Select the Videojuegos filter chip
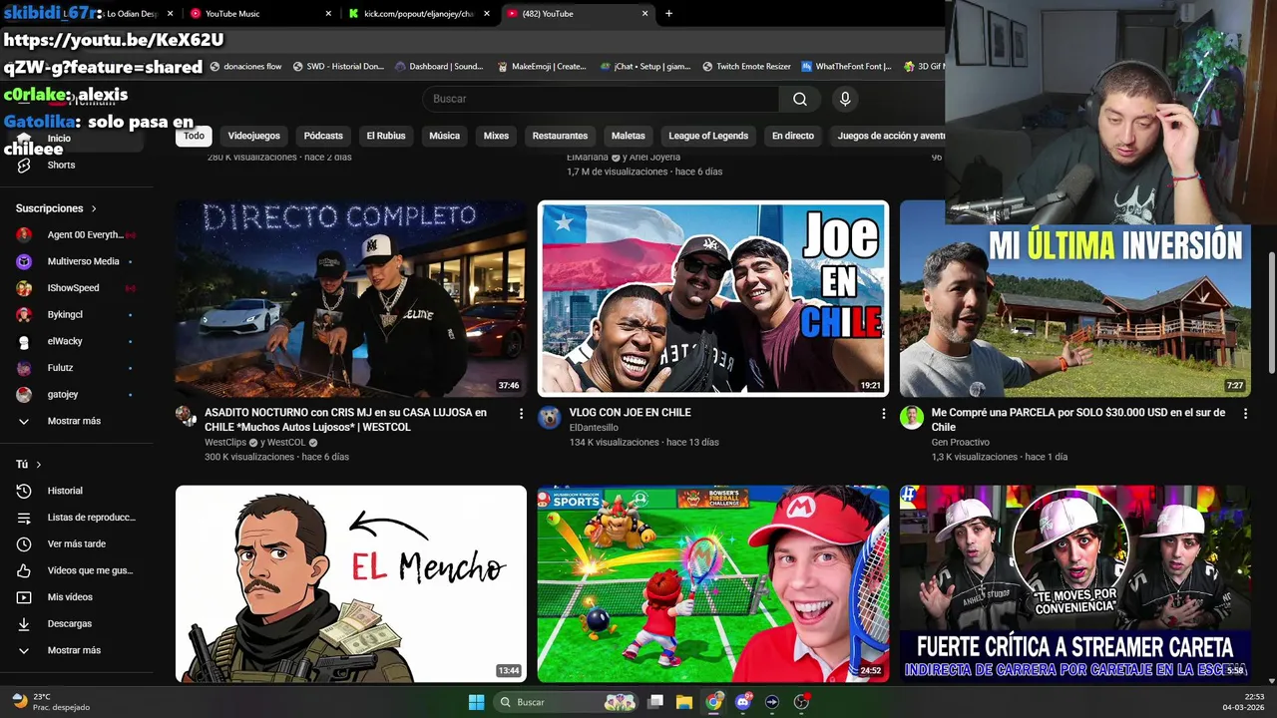The width and height of the screenshot is (1277, 718). pos(254,136)
